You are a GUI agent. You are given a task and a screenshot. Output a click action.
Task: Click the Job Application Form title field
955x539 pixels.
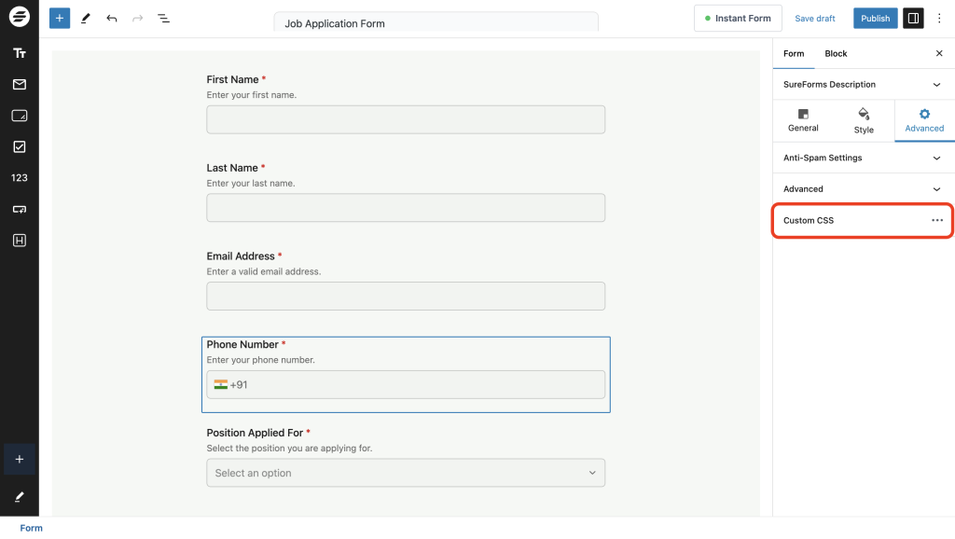(x=436, y=21)
